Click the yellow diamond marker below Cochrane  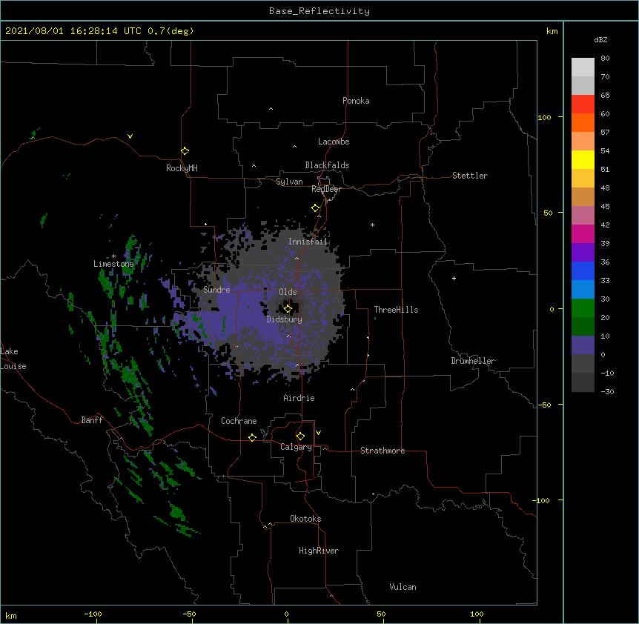[x=252, y=437]
